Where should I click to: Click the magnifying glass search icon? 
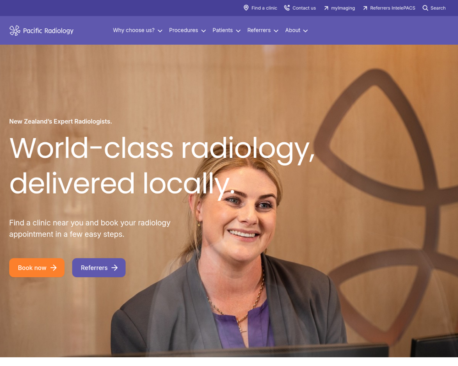click(425, 8)
